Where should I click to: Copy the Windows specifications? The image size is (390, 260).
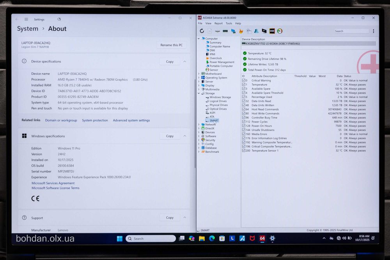tap(170, 136)
